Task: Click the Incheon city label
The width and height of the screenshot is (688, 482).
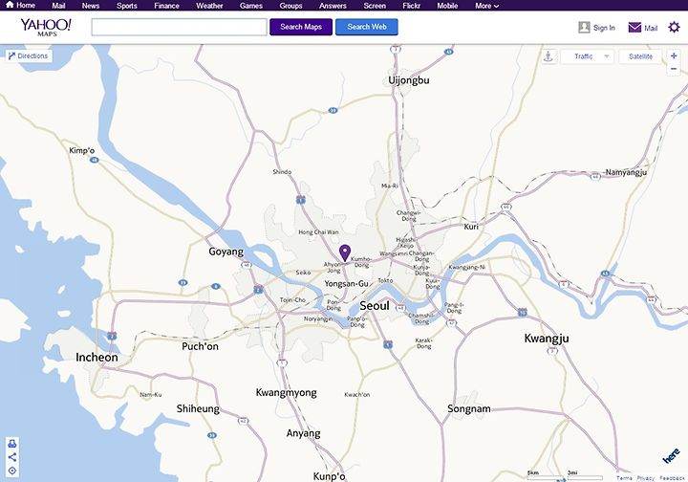Action: (x=97, y=358)
